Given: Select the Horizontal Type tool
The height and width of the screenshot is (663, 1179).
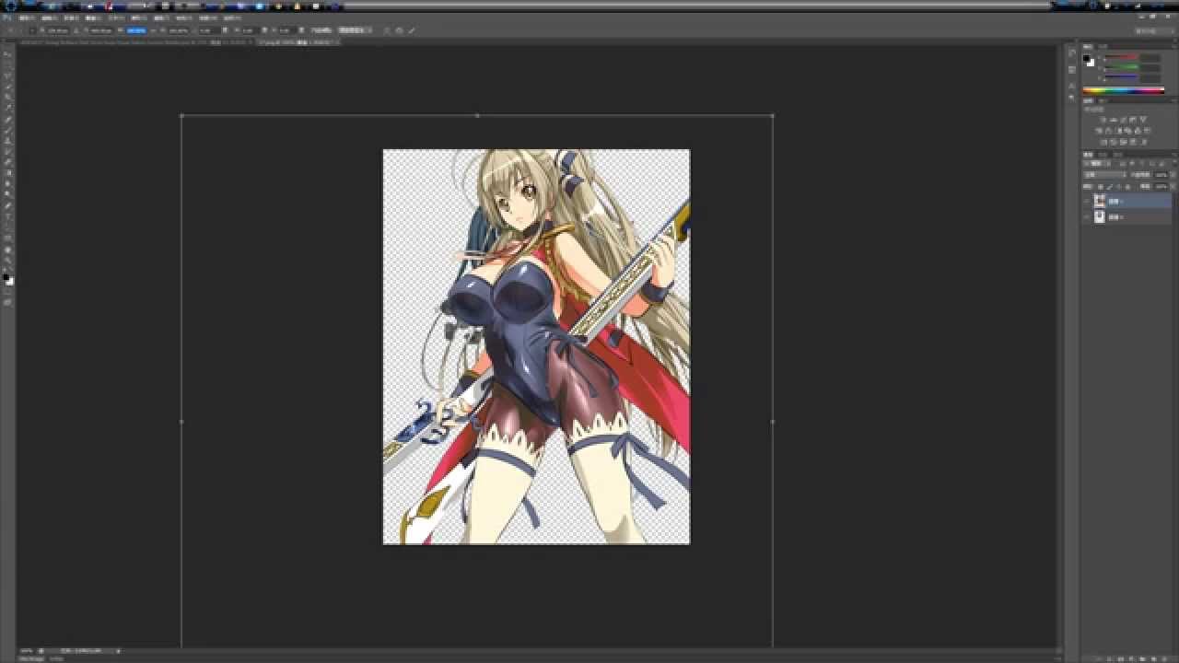Looking at the screenshot, I should point(7,215).
